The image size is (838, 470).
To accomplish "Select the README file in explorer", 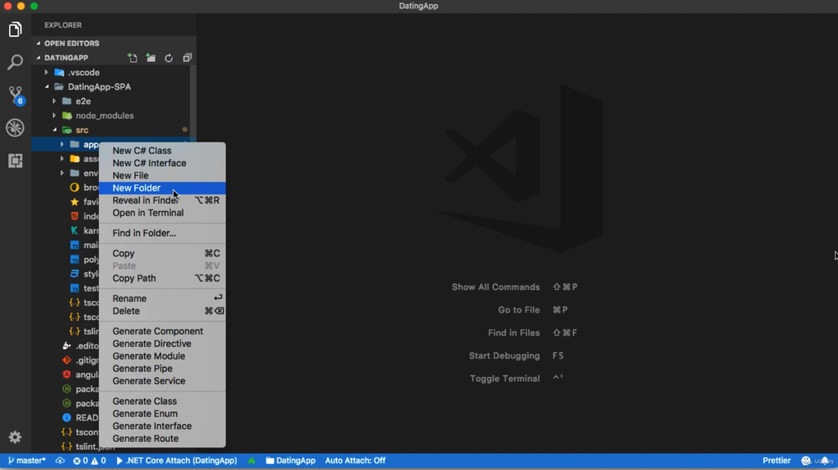I will (80, 418).
